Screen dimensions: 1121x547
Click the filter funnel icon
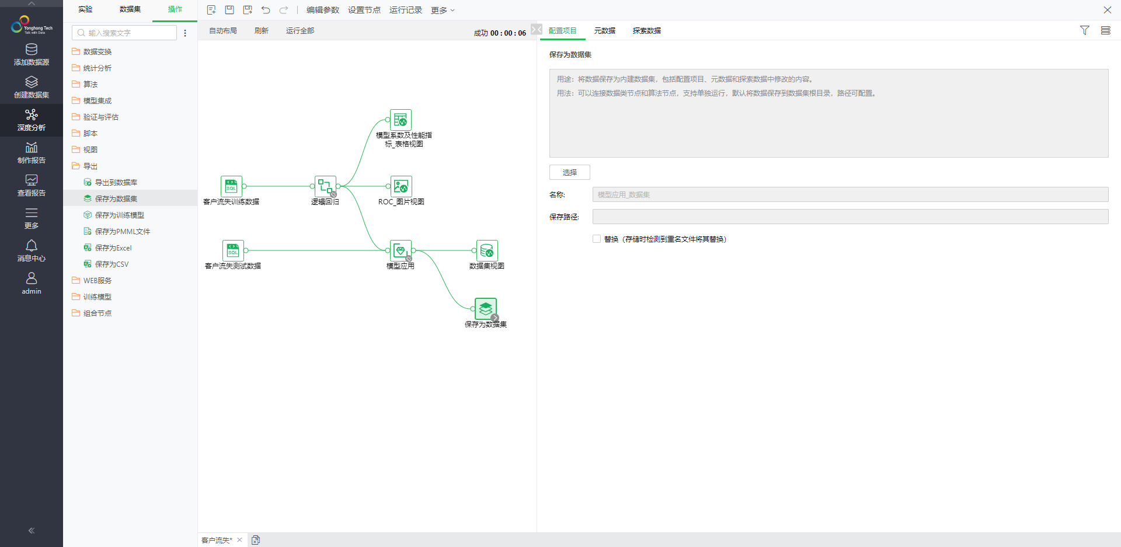pyautogui.click(x=1085, y=30)
